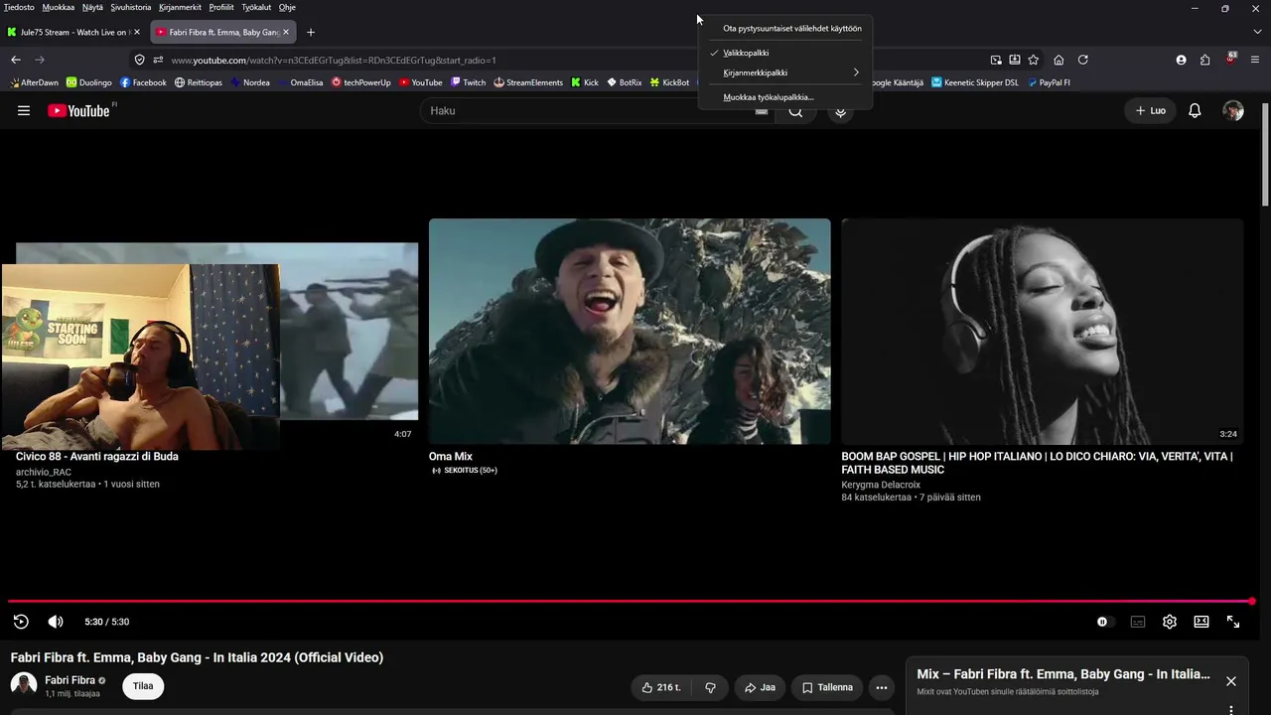Image resolution: width=1271 pixels, height=715 pixels.
Task: Expand the Kirjanmerkkipalkki submenu
Action: coord(785,72)
